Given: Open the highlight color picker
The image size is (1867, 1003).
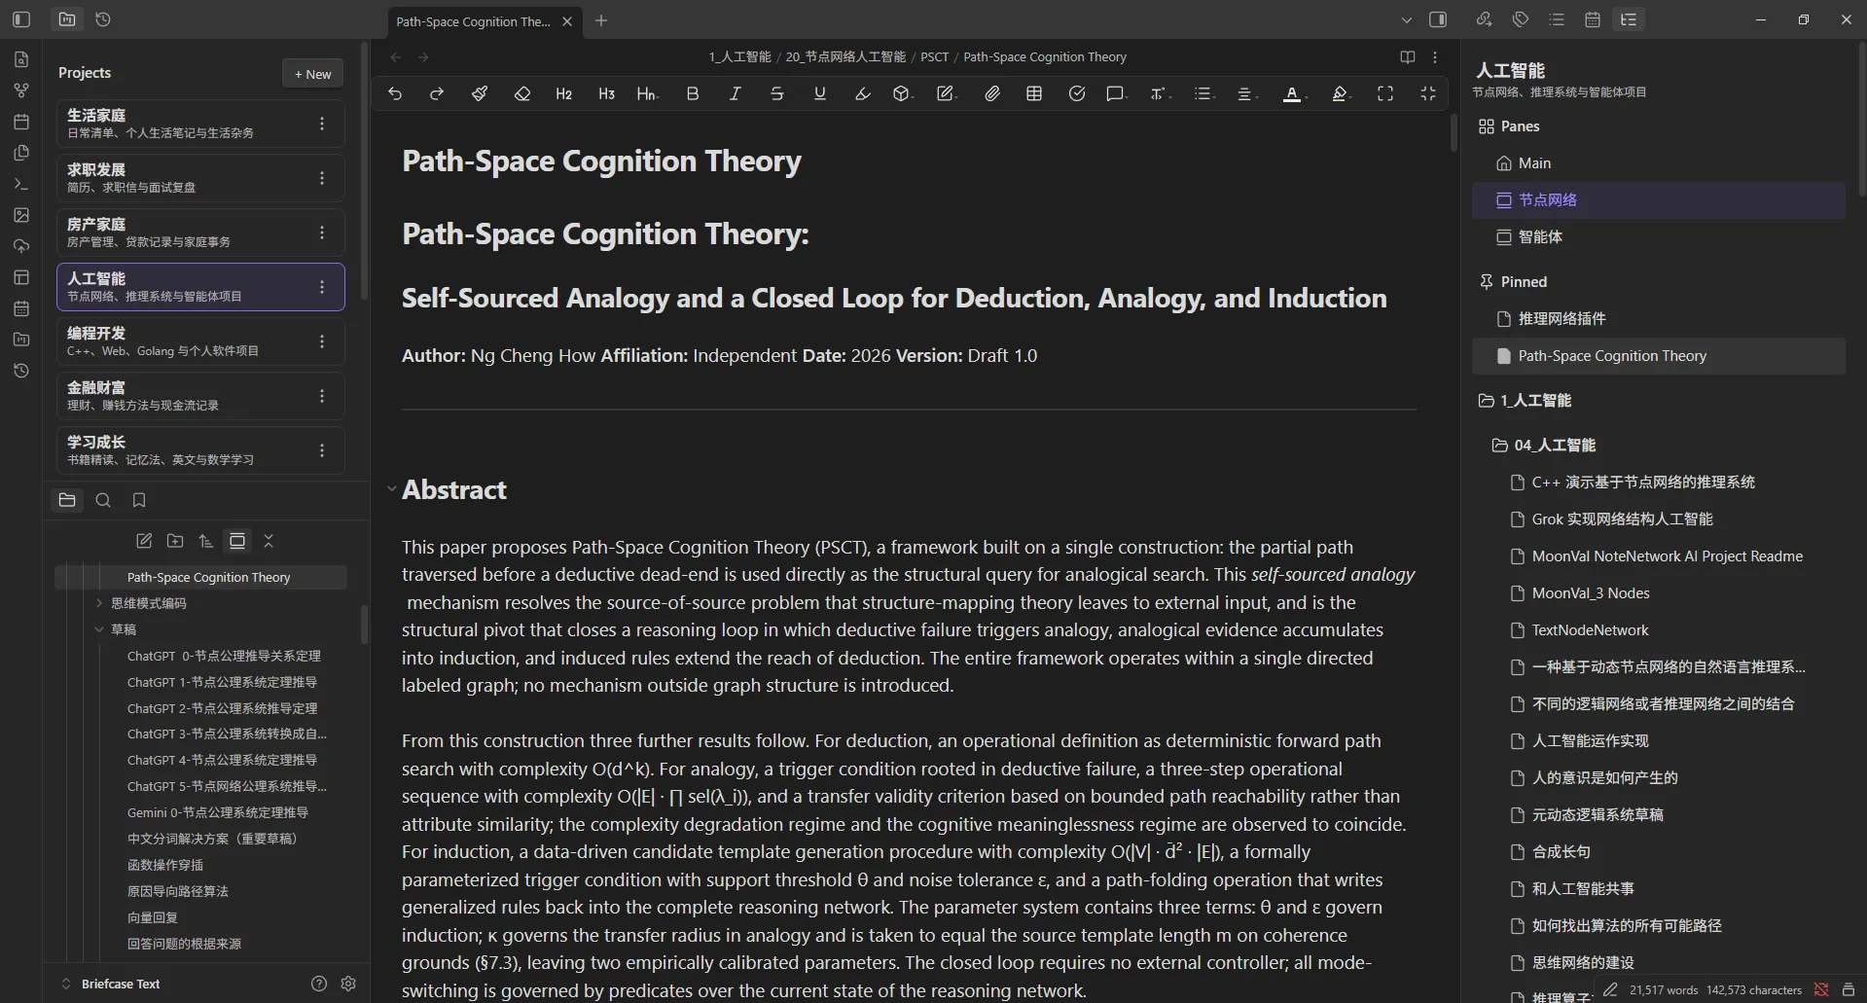Looking at the screenshot, I should (x=1341, y=93).
